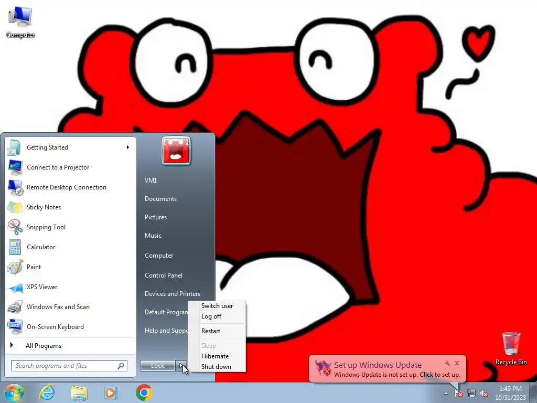Viewport: 537px width, 403px height.
Task: Close the Windows Update notification balloon
Action: tap(457, 363)
